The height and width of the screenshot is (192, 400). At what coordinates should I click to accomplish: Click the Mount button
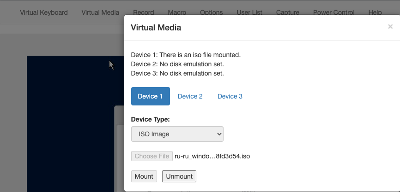click(x=144, y=176)
